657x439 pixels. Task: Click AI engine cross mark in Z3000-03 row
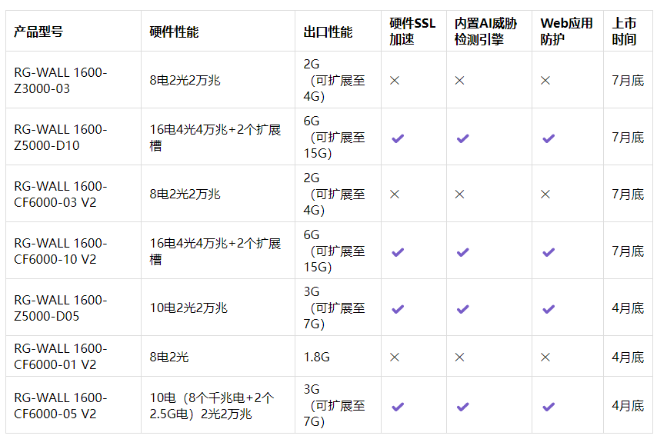pyautogui.click(x=459, y=81)
